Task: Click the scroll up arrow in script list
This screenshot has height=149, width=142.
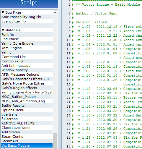Action: [55, 13]
